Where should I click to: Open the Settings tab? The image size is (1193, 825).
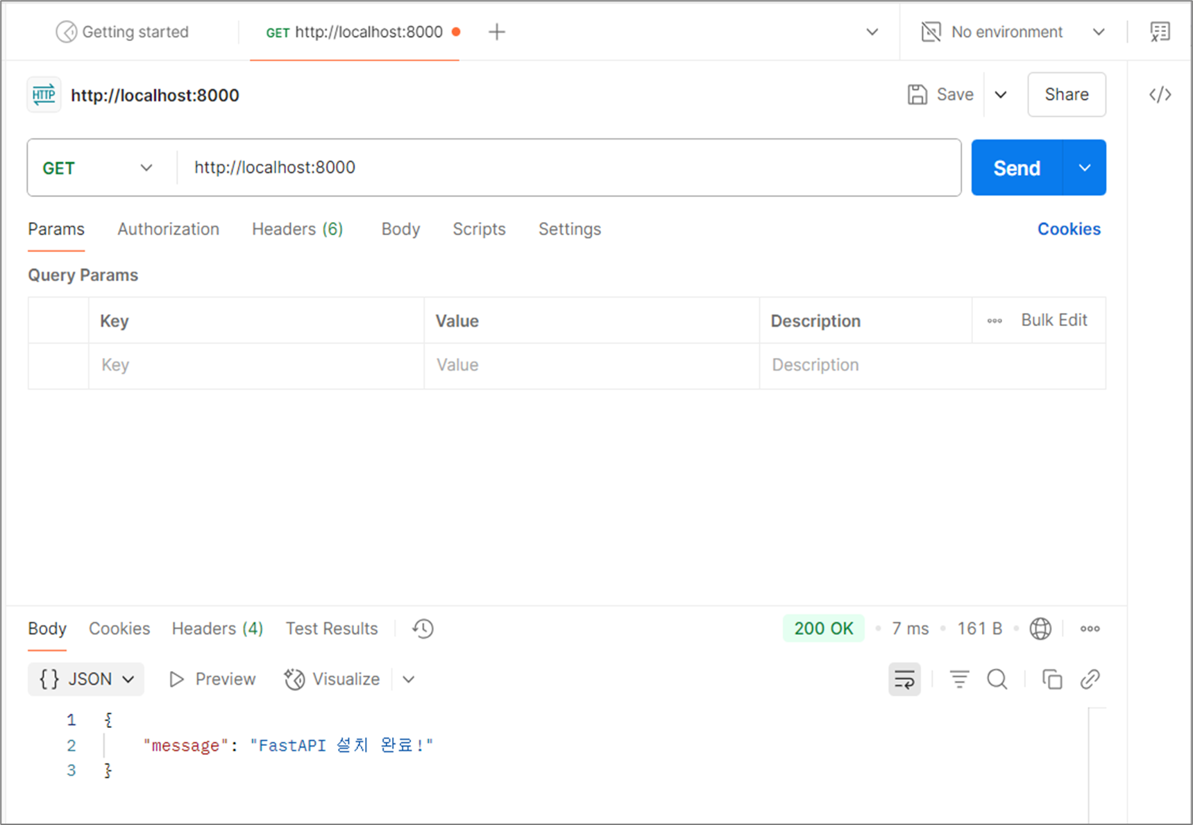click(x=570, y=229)
